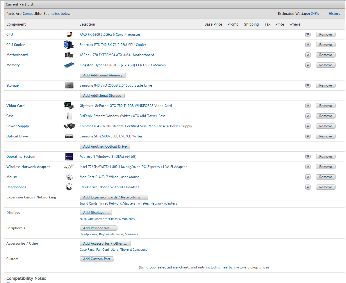Open the Mouse row dropdown arrow
Screen dimensions: 346x283
pyautogui.click(x=308, y=177)
